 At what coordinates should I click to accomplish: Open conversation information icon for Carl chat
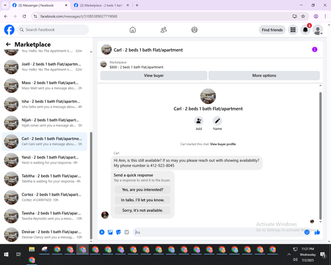pyautogui.click(x=314, y=50)
